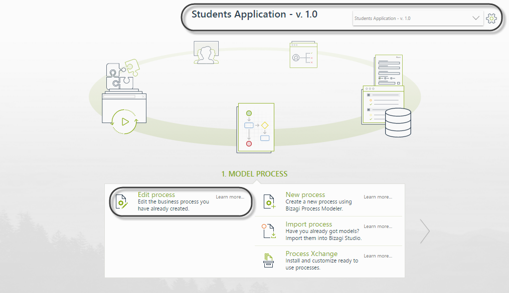This screenshot has width=509, height=293.
Task: Click Learn more beside New process
Action: tap(378, 197)
